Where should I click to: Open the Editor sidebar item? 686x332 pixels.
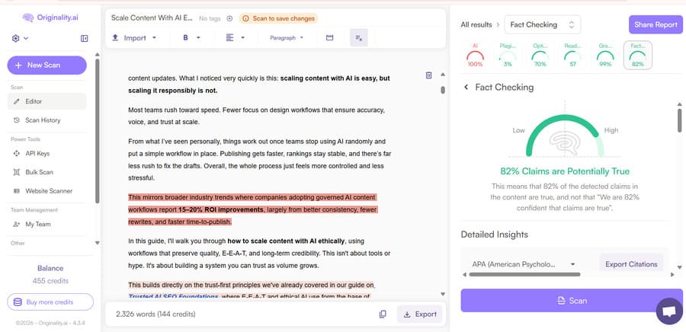tap(46, 101)
